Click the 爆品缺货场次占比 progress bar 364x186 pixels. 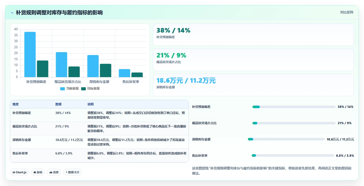pyautogui.click(x=294, y=123)
